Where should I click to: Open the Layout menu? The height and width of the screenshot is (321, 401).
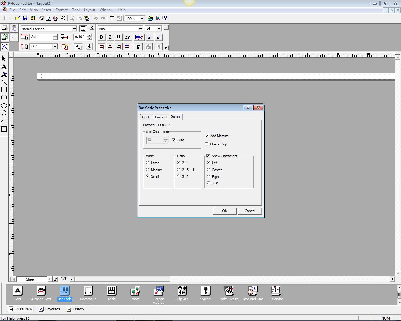pos(90,10)
